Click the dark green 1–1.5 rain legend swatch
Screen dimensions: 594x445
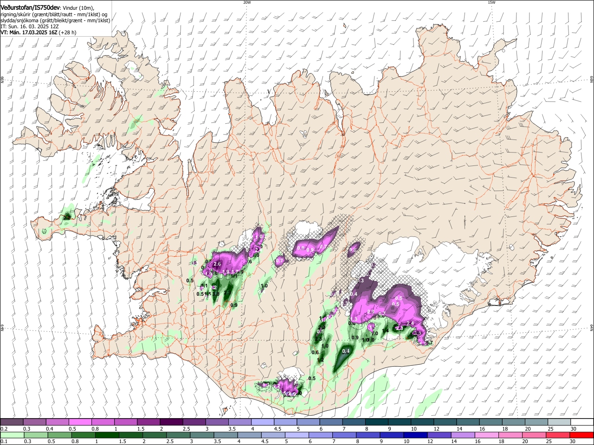tap(107, 435)
